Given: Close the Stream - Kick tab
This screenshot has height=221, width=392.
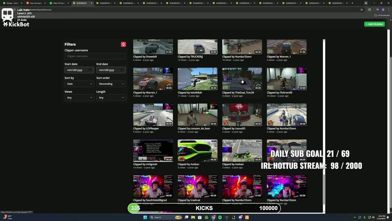Looking at the screenshot, I should [x=22, y=3].
